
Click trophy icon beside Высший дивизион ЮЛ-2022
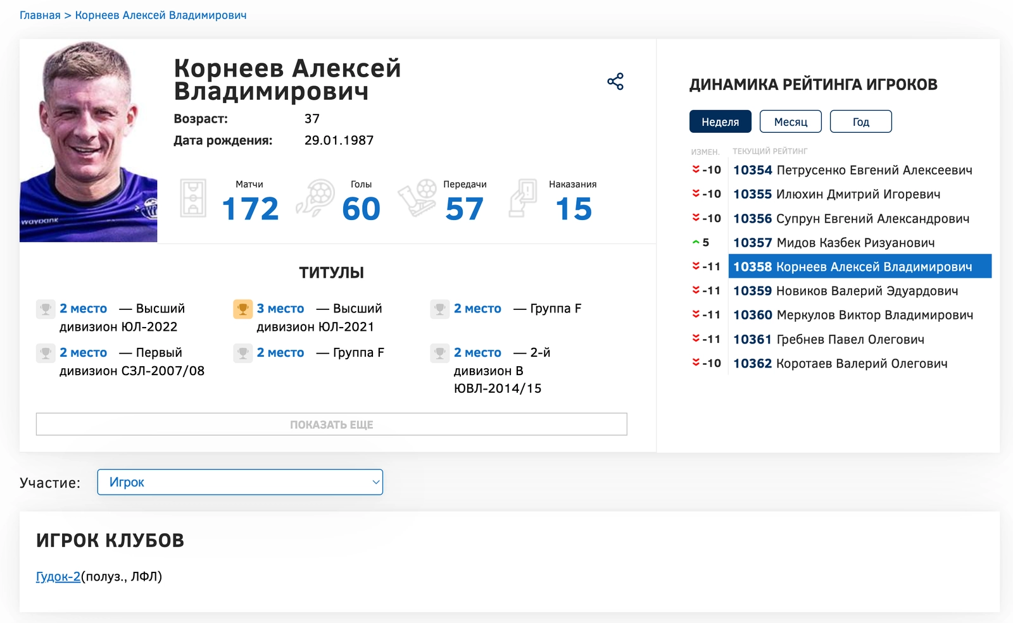46,309
